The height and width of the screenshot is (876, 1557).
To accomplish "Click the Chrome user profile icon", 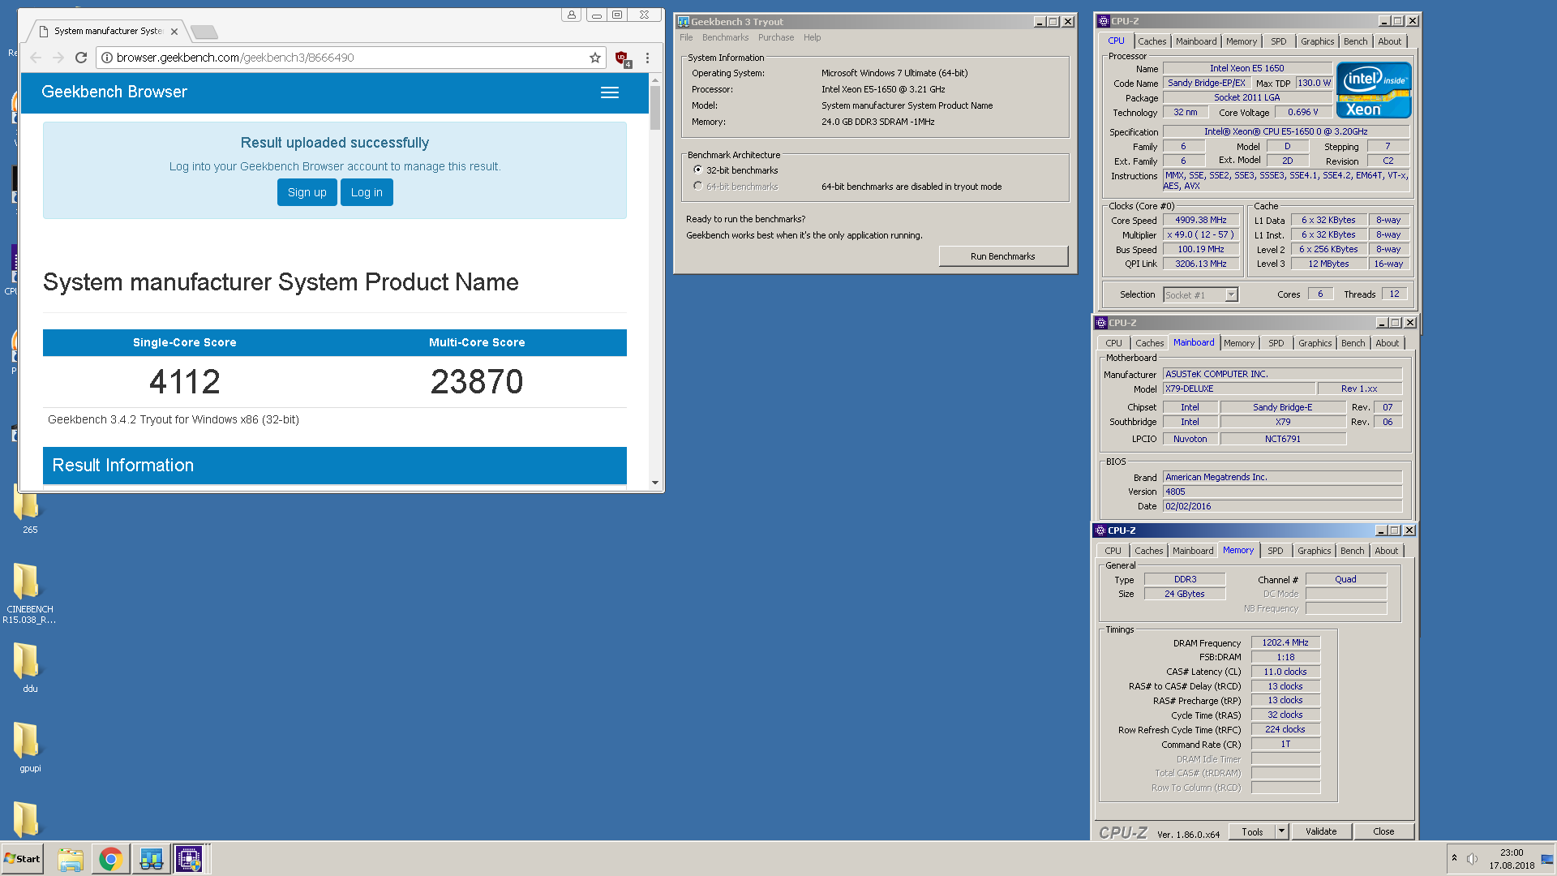I will [x=572, y=15].
